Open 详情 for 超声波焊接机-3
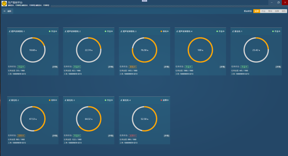 [x=167, y=67]
